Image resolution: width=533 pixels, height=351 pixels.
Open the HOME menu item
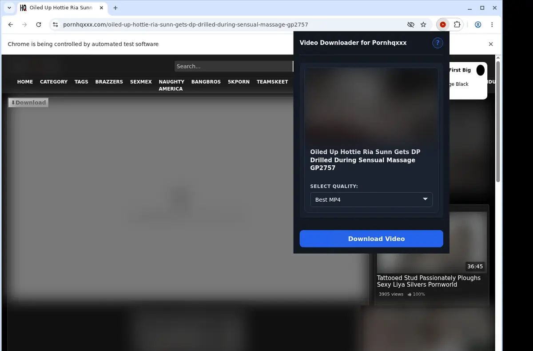tap(25, 82)
